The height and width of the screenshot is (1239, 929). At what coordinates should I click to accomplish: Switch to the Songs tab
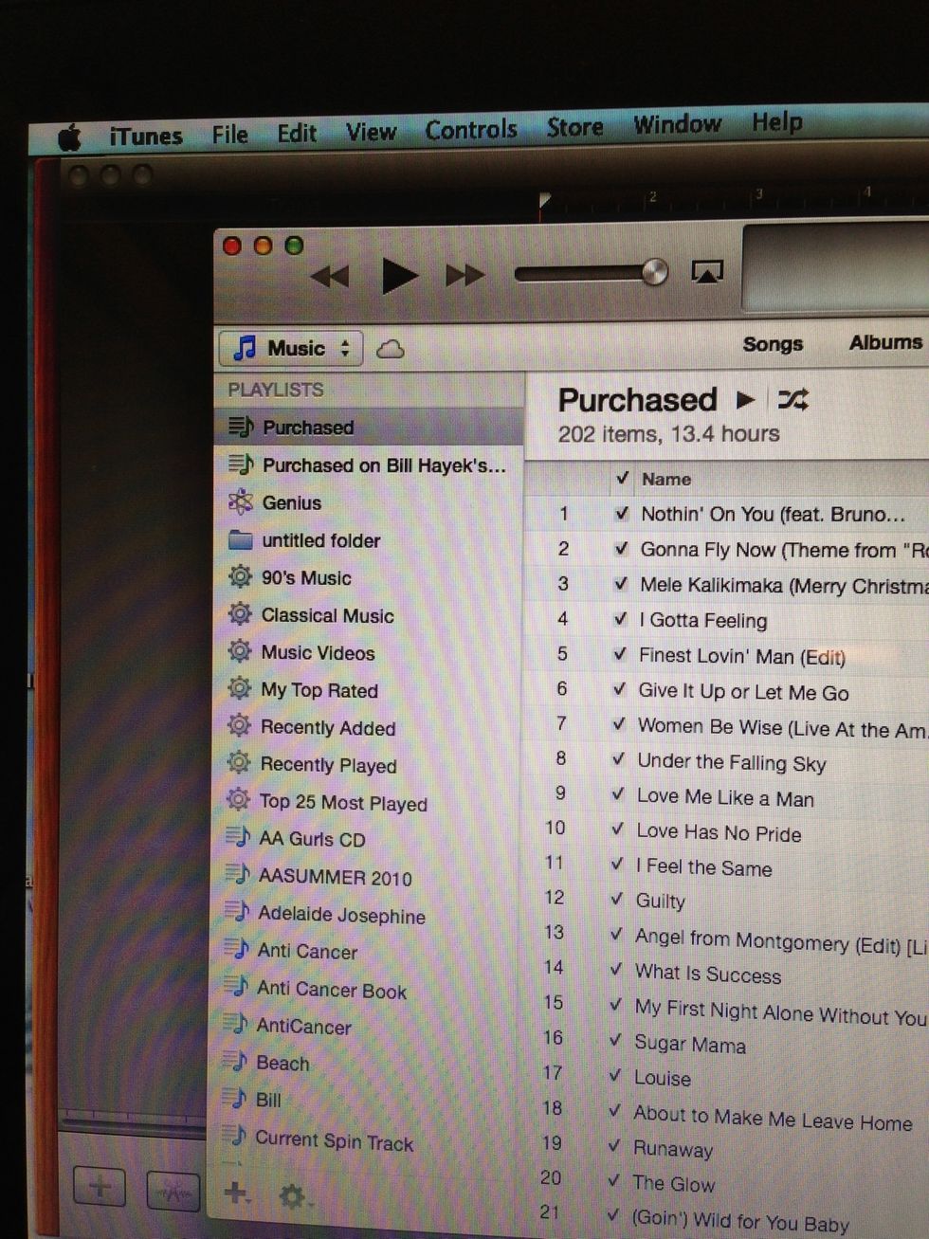click(x=773, y=344)
